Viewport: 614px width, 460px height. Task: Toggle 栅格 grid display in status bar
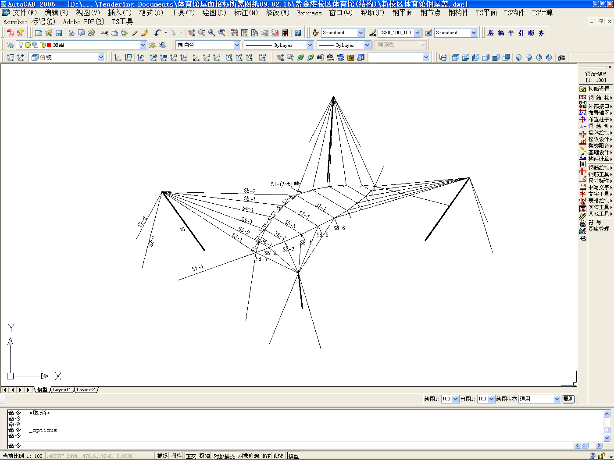[x=176, y=456]
